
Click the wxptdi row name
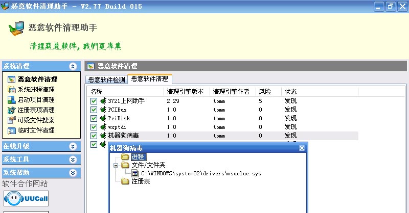pos(117,127)
